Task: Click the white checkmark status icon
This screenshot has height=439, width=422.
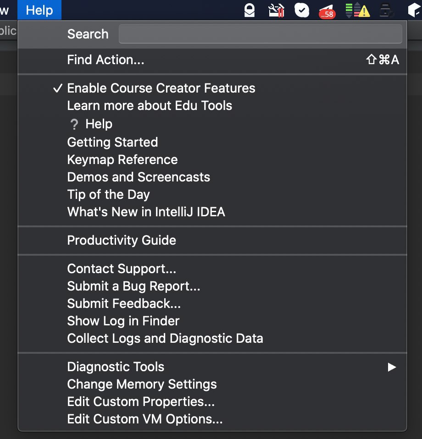Action: pyautogui.click(x=302, y=11)
